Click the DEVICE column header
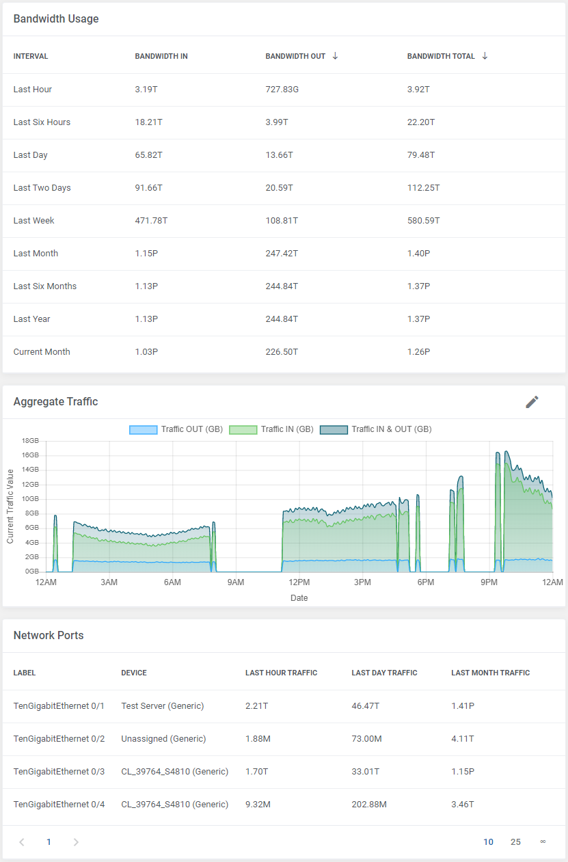The width and height of the screenshot is (568, 862). [134, 673]
